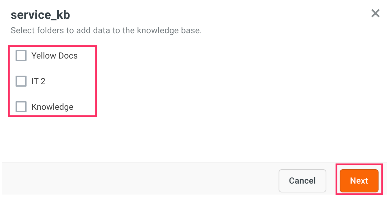Choose the Knowledge label text
The image size is (388, 197).
point(52,107)
